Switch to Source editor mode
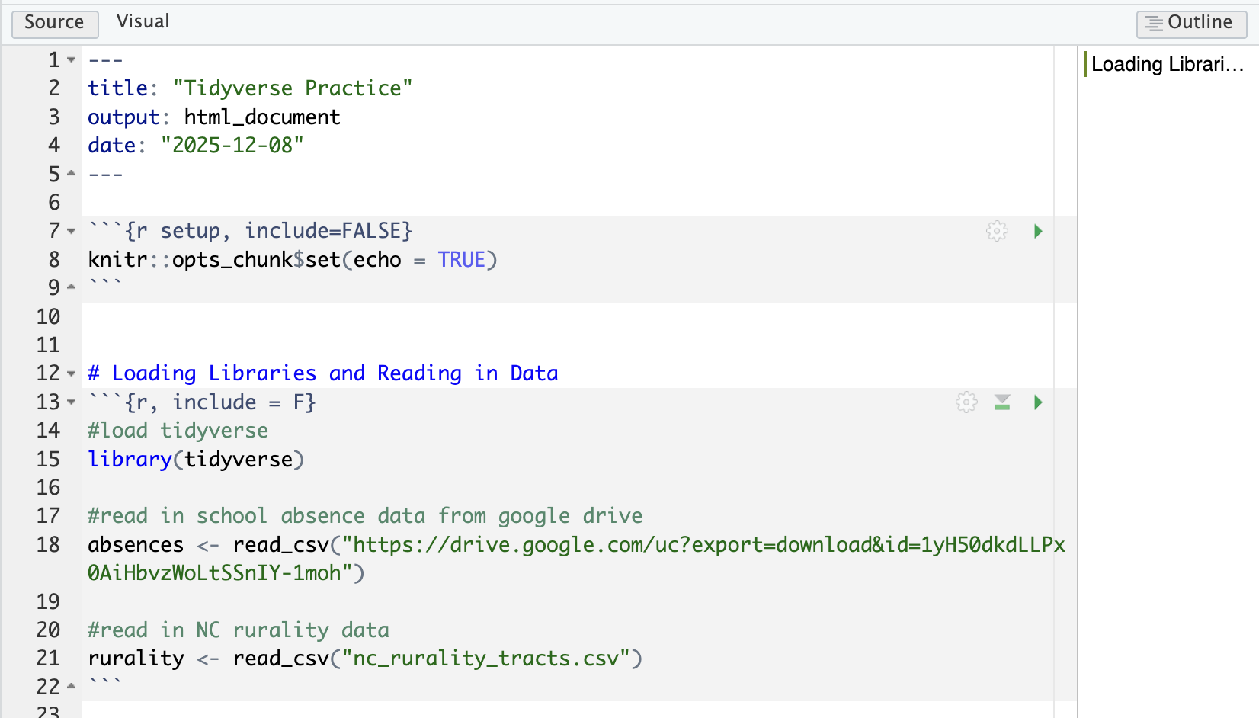 point(54,23)
